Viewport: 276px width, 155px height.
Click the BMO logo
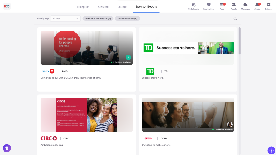point(48,71)
